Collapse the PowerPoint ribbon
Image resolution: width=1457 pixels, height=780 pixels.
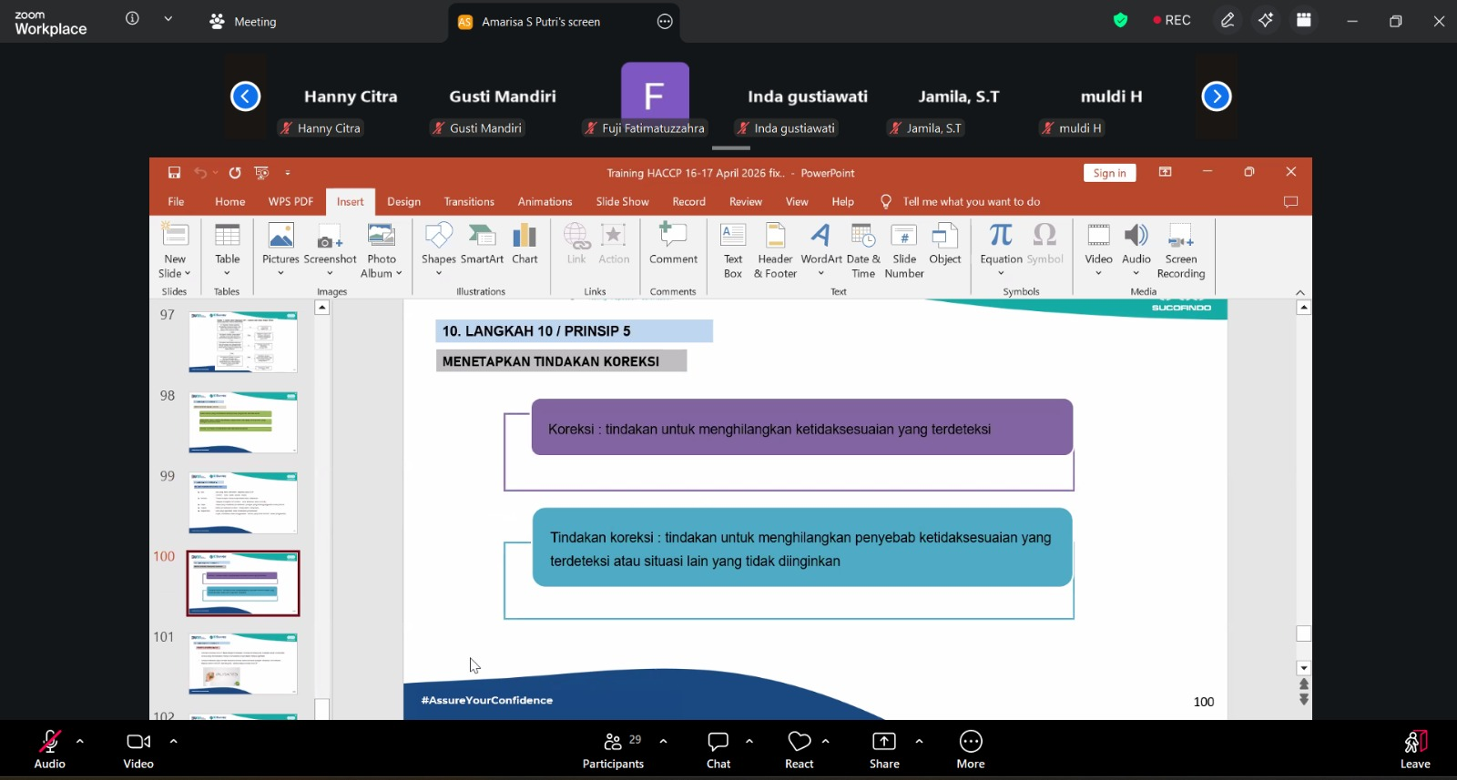coord(1300,292)
